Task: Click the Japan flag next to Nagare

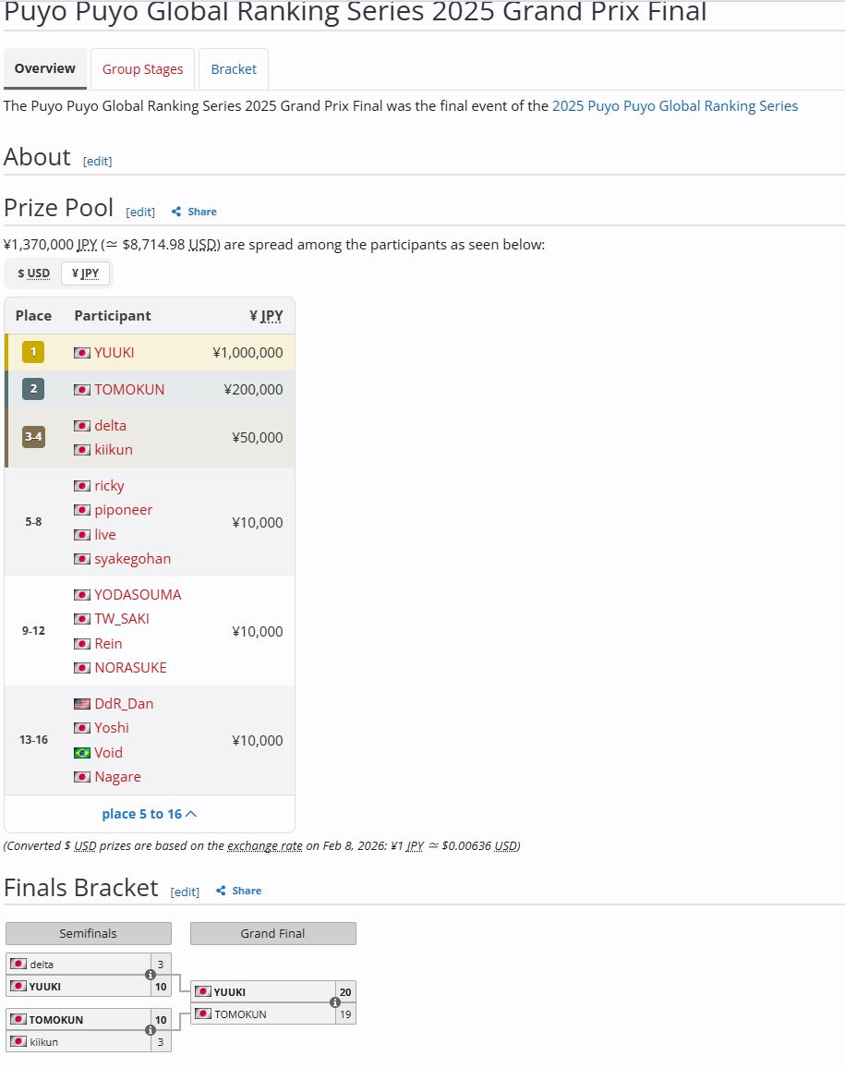Action: click(81, 777)
